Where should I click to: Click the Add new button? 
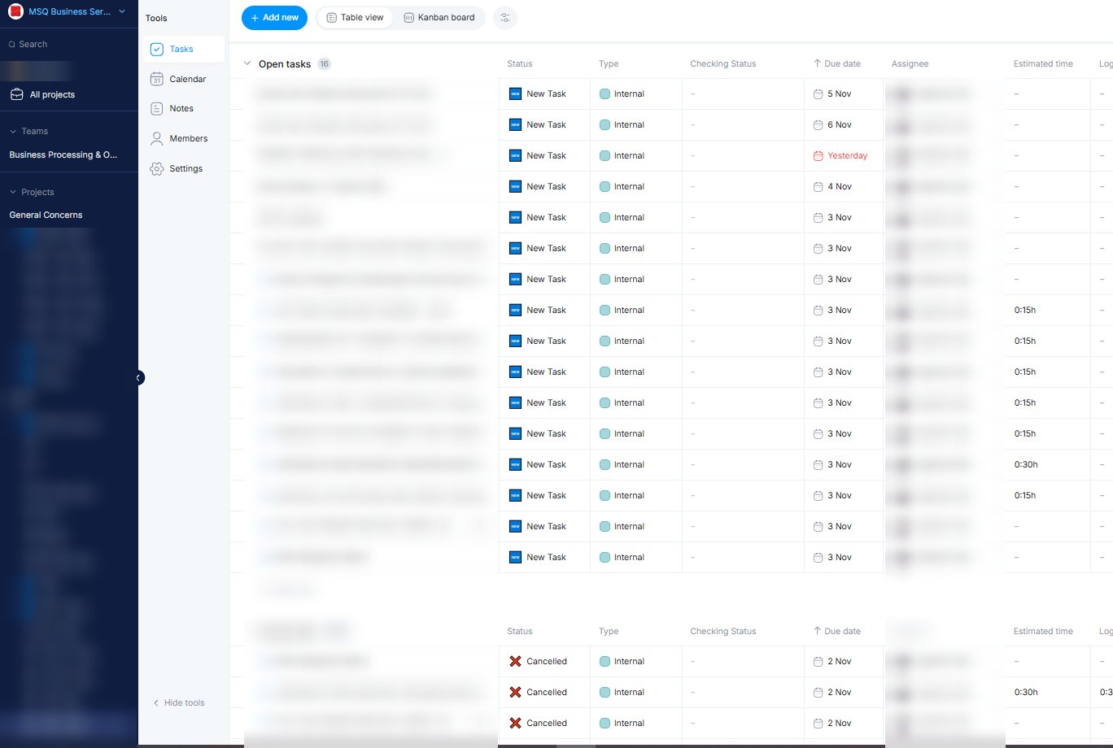[274, 18]
